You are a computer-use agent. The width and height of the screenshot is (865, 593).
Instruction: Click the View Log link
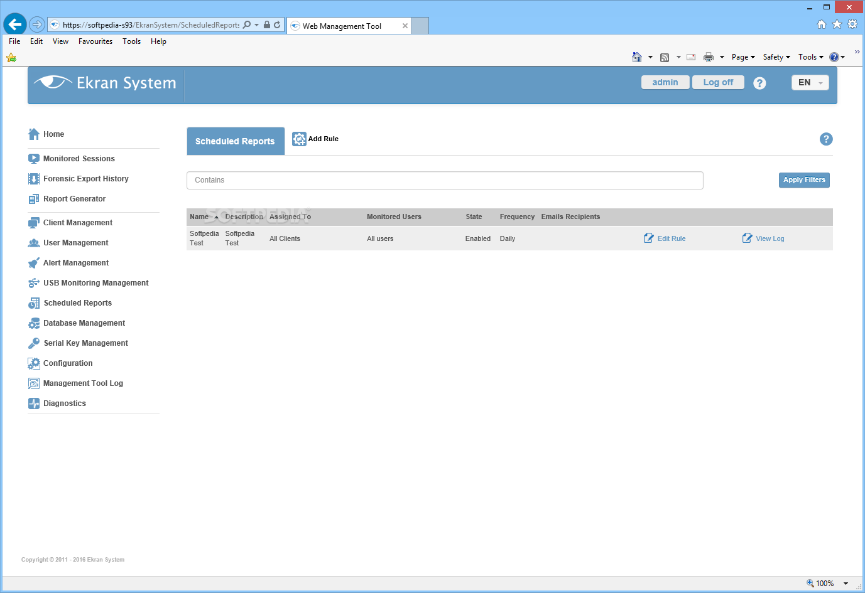coord(770,238)
